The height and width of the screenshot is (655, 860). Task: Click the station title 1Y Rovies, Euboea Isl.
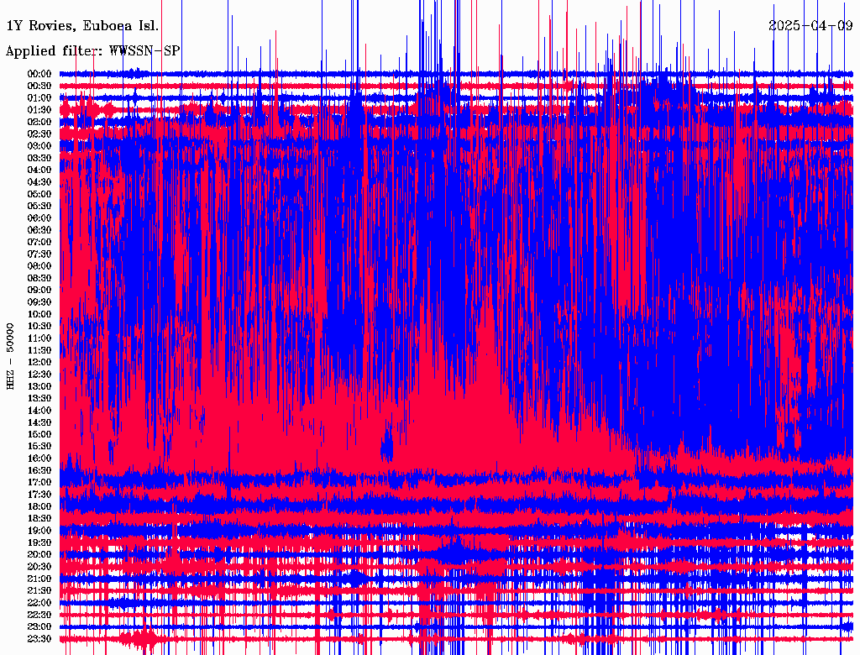coord(82,26)
